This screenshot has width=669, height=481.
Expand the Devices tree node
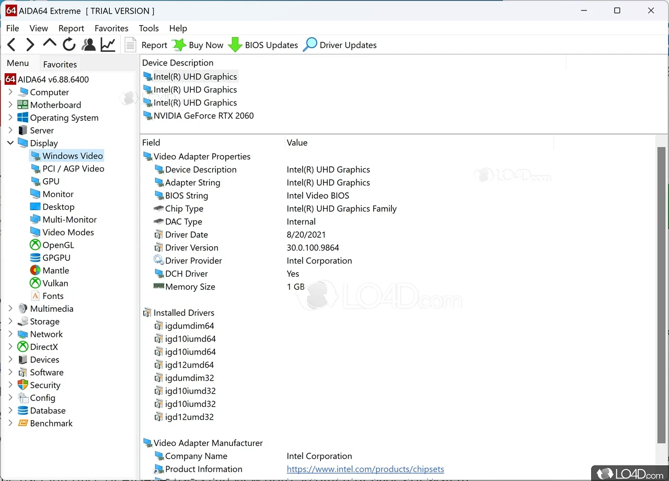point(10,360)
